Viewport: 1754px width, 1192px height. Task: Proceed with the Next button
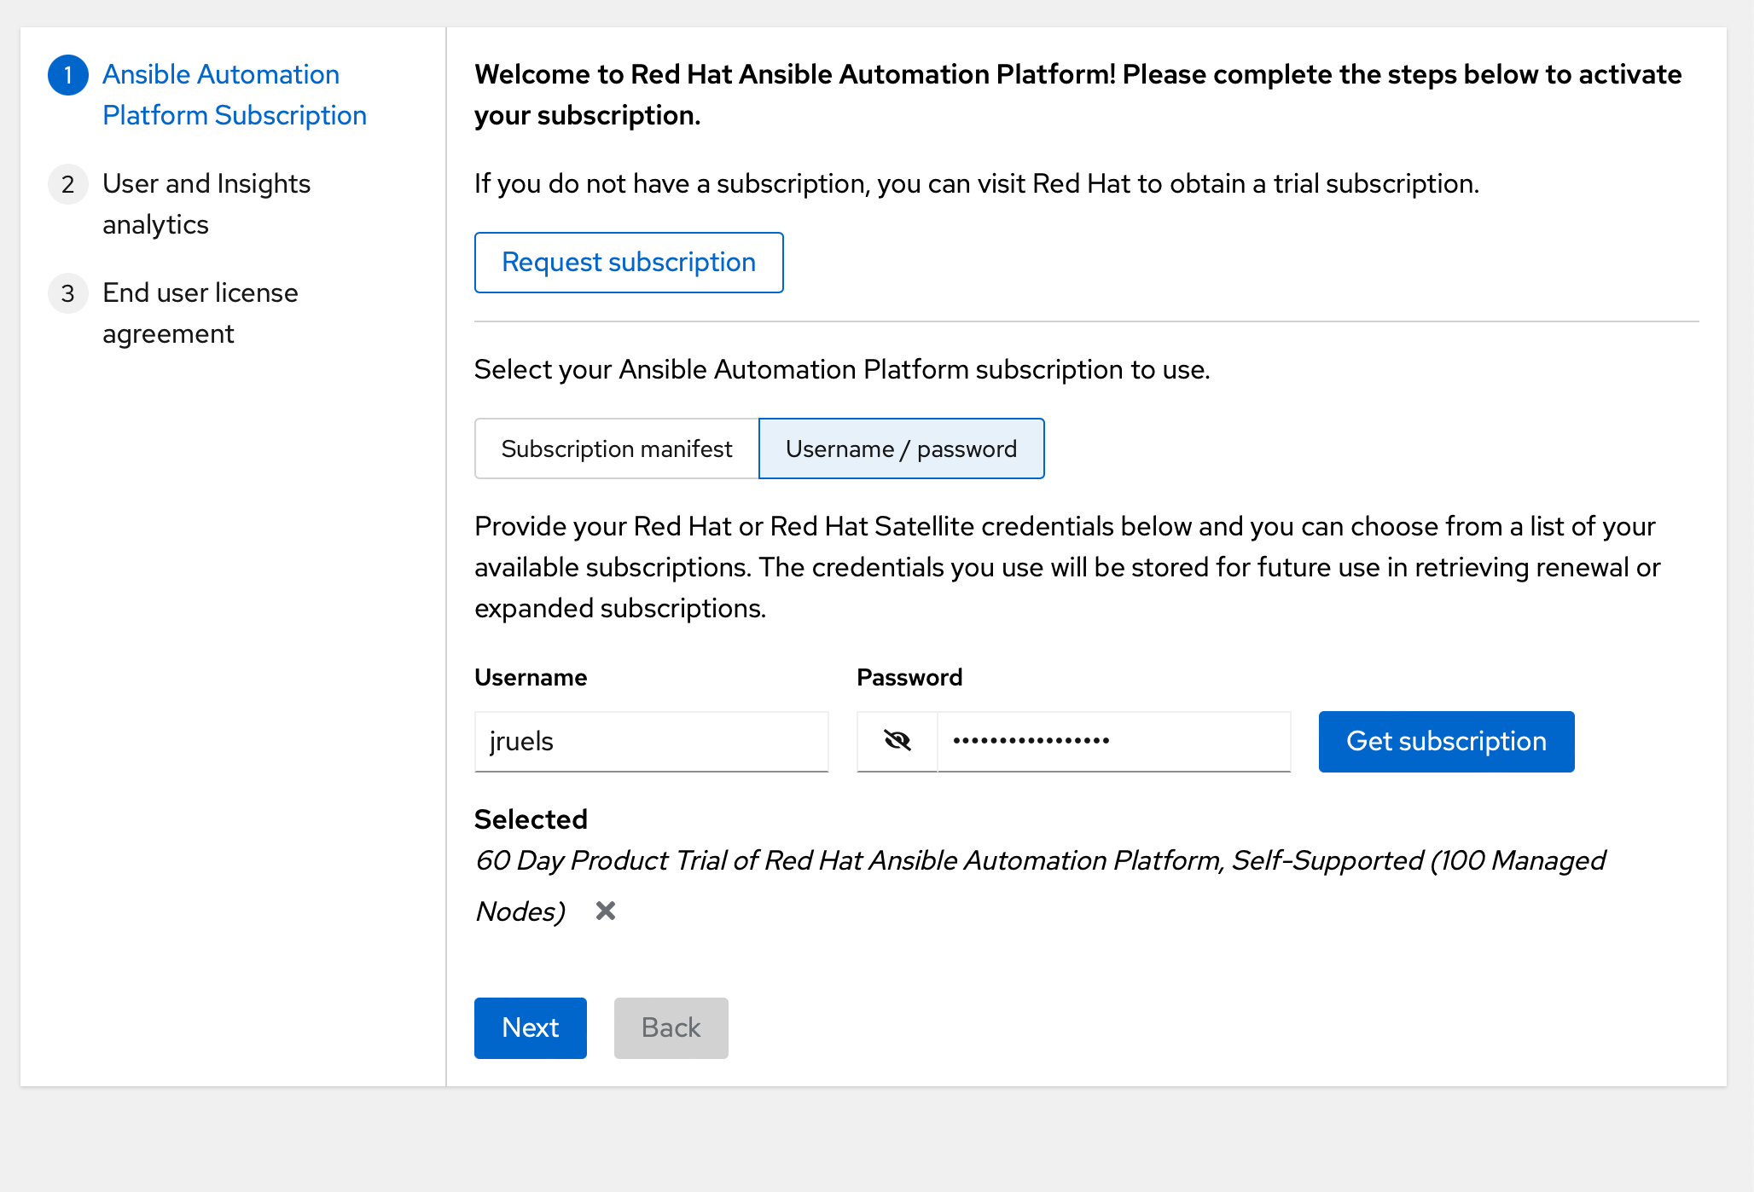tap(531, 1028)
